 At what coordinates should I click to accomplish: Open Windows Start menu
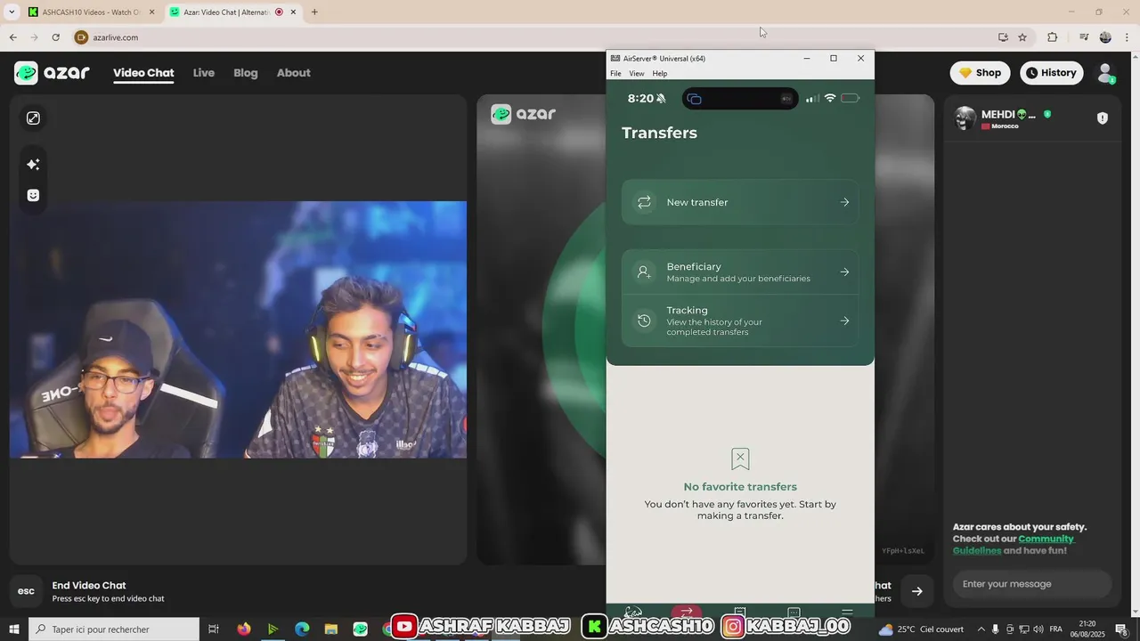(x=14, y=629)
